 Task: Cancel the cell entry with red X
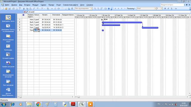[x=24, y=12]
